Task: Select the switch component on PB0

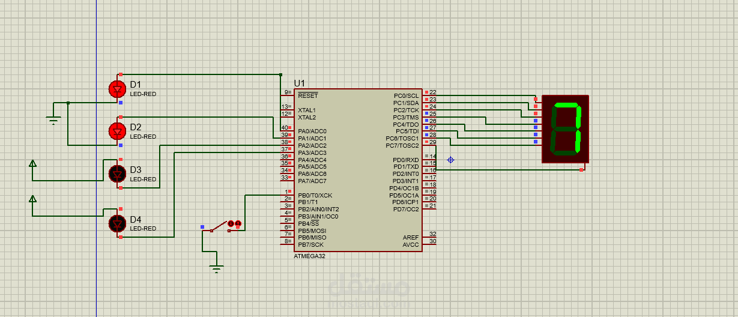Action: (x=222, y=226)
